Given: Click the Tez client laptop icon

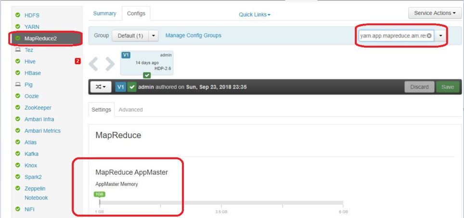Looking at the screenshot, I should 18,50.
